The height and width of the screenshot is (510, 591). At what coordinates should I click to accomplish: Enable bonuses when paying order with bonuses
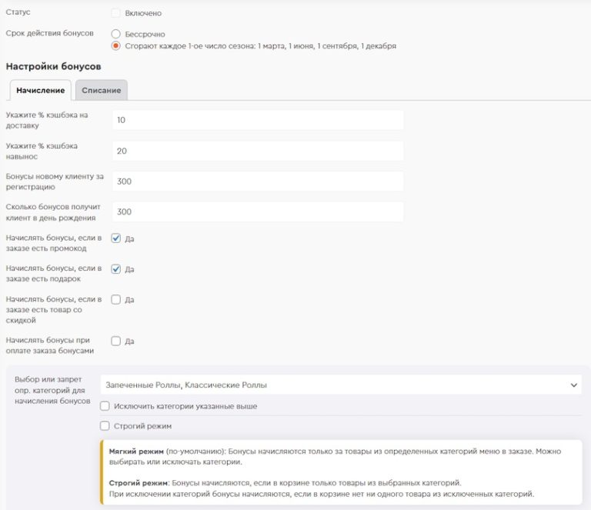coord(116,341)
